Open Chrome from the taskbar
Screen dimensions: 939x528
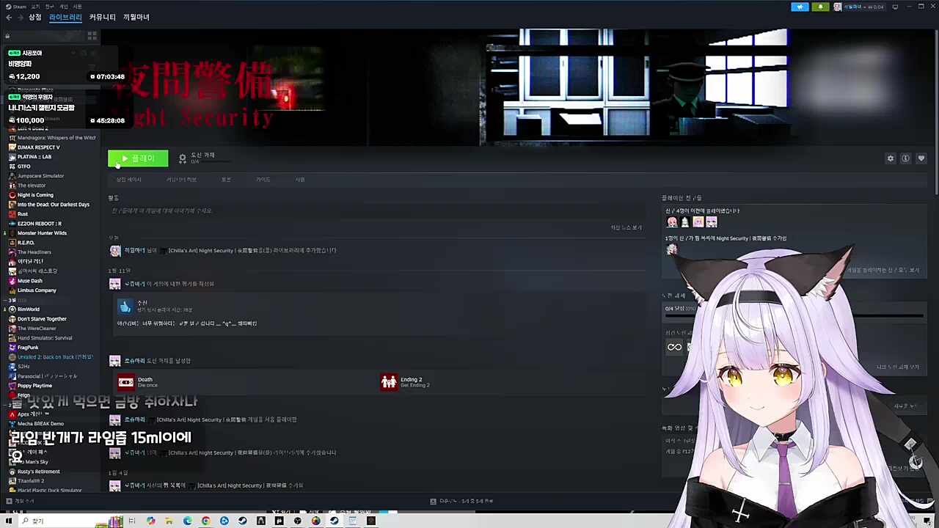[206, 521]
